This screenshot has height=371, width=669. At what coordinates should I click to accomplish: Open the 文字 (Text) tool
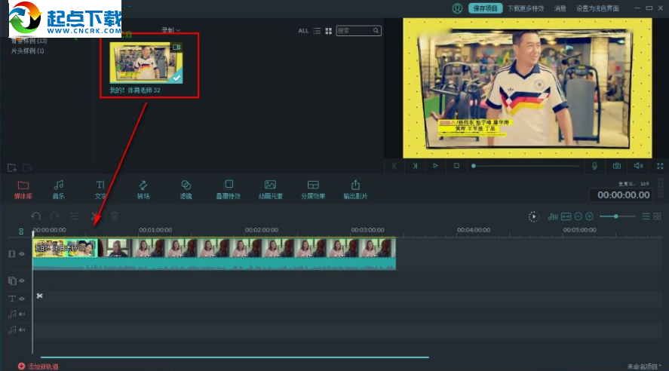[x=100, y=189]
